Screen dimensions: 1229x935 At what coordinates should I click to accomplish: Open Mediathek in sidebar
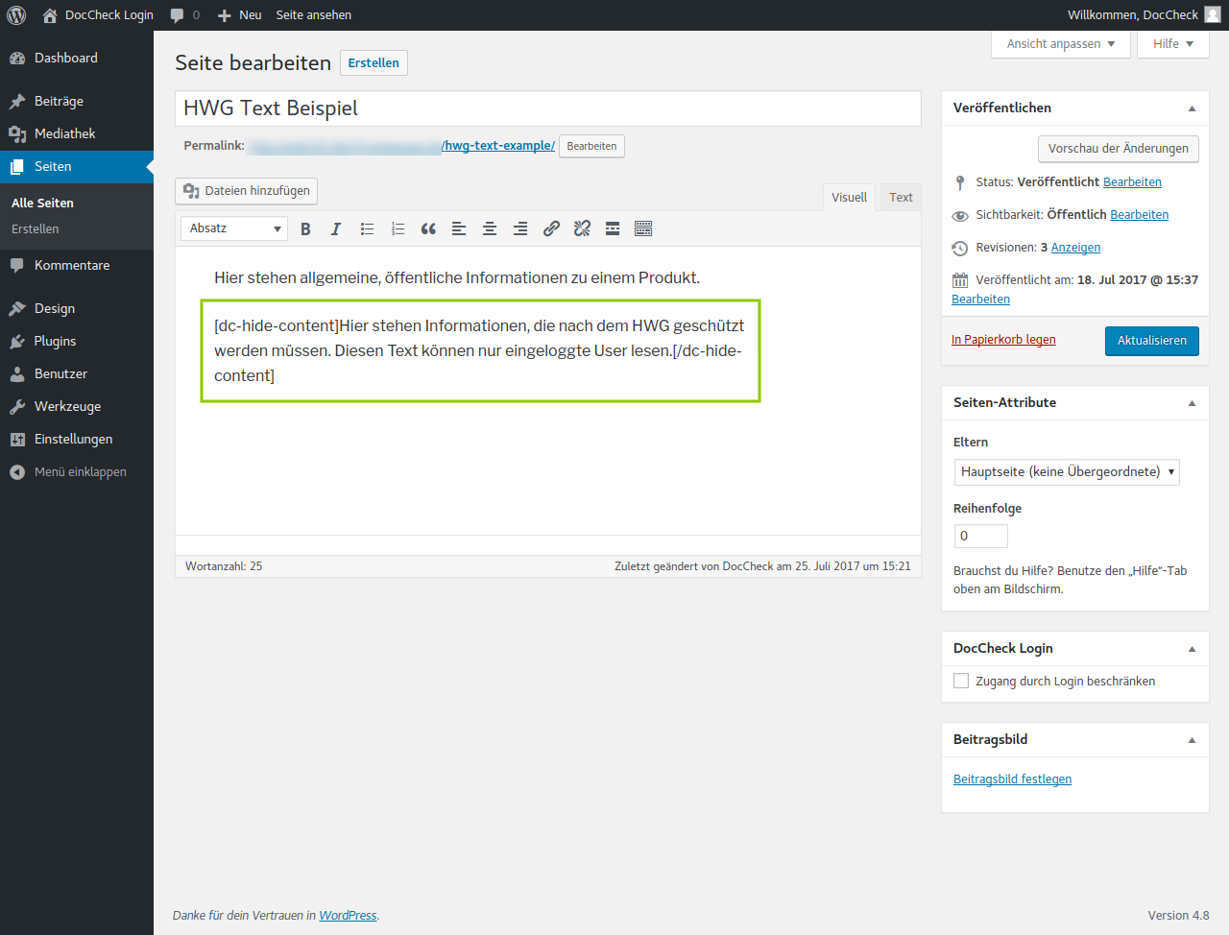[77, 133]
